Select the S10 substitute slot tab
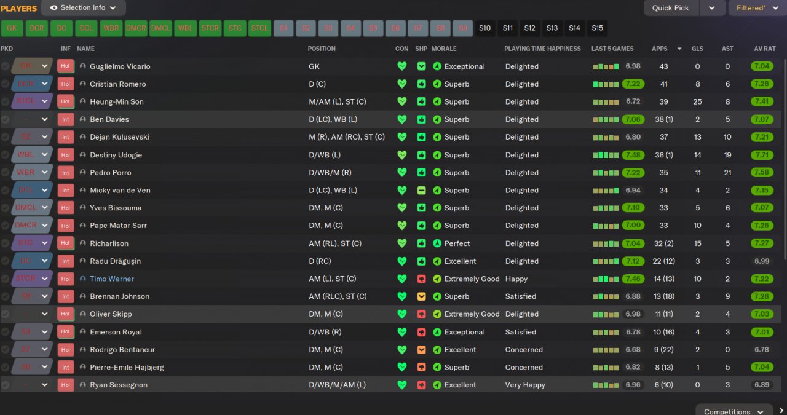 [x=484, y=28]
